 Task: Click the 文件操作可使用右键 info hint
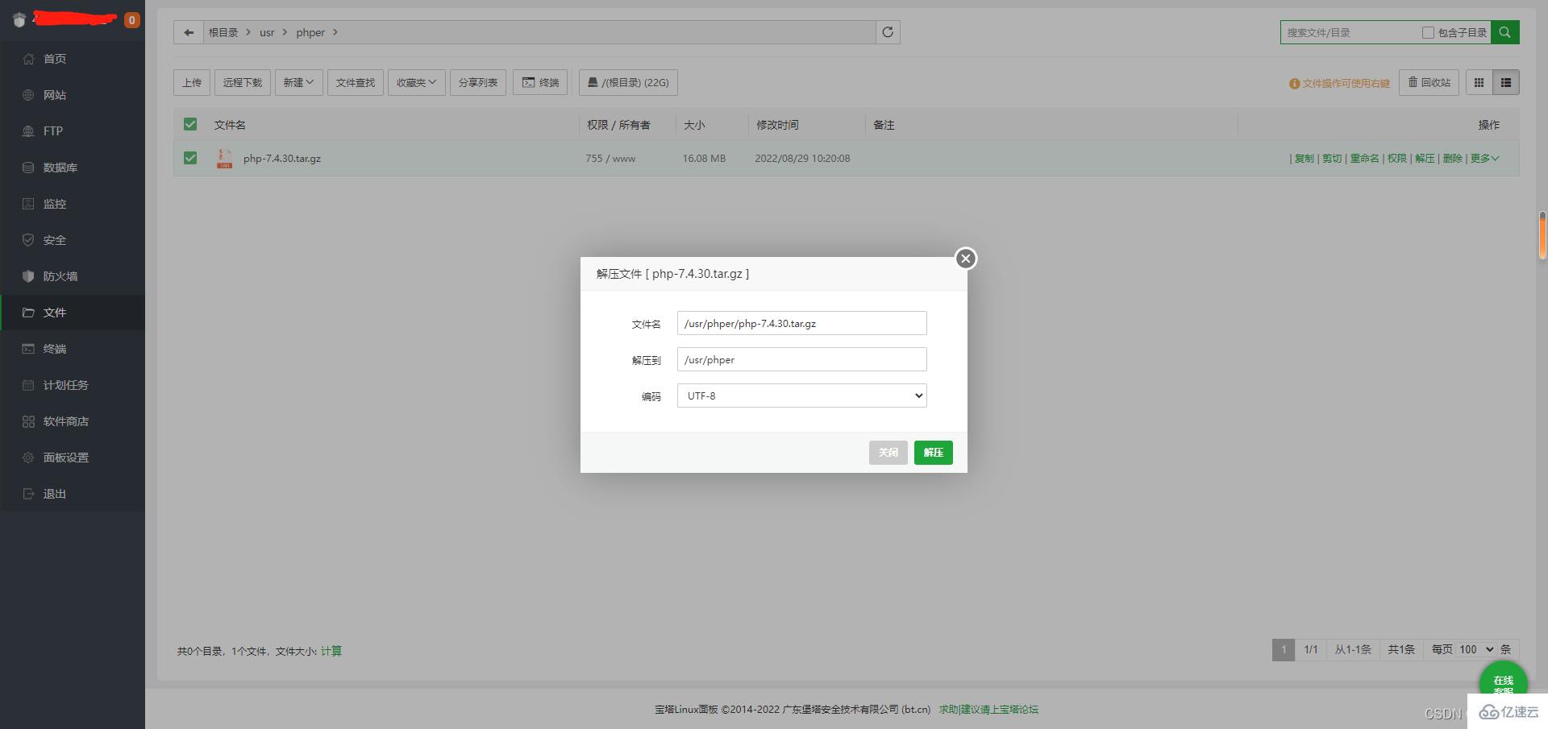pos(1339,83)
